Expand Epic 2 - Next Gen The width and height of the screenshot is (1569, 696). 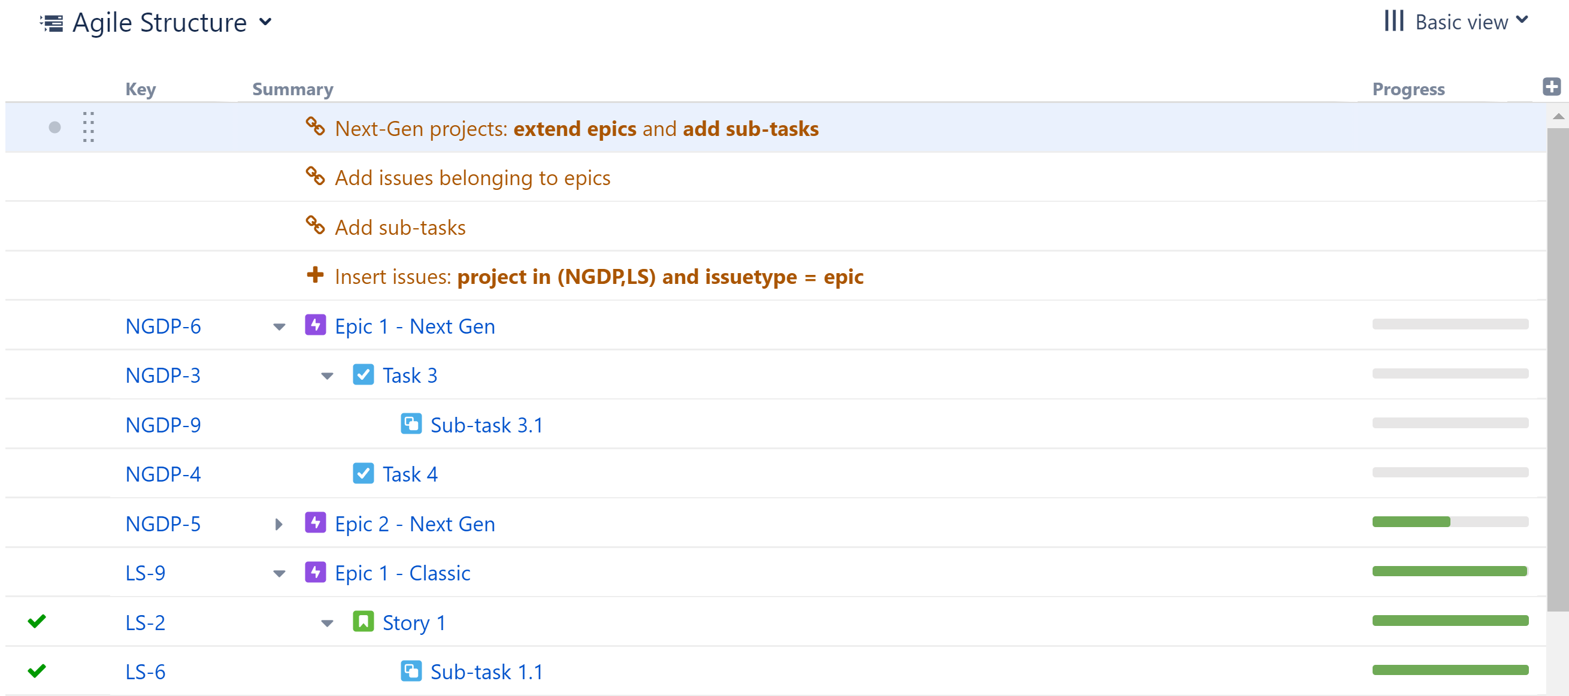tap(279, 523)
